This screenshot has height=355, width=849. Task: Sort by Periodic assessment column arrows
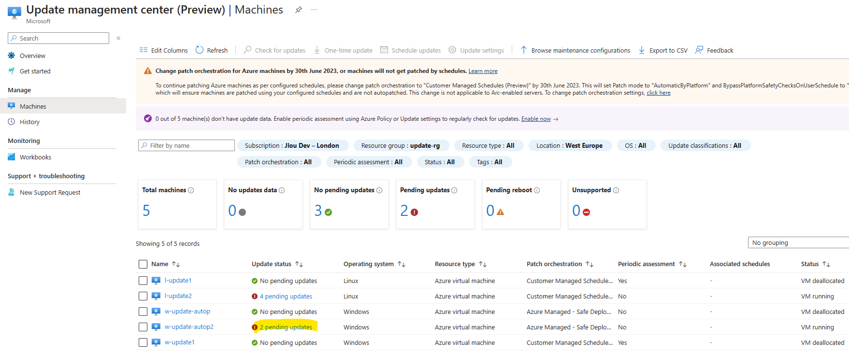[683, 264]
